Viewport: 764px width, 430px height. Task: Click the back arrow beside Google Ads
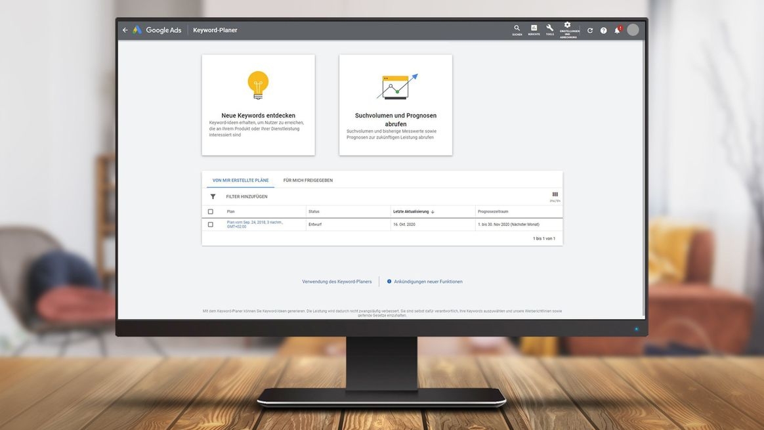125,30
